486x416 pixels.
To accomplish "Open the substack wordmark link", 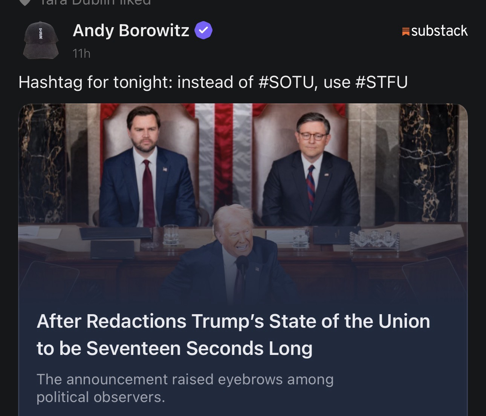I will coord(439,31).
